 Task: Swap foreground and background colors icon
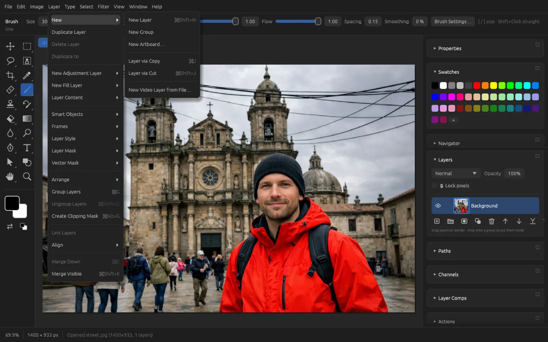[x=10, y=226]
